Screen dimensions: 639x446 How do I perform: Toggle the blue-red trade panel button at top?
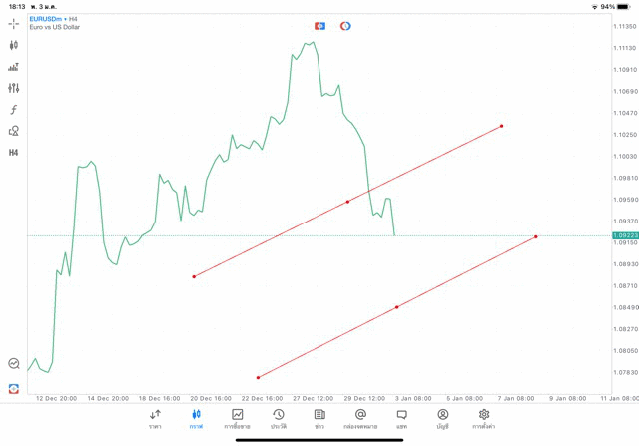pos(320,25)
